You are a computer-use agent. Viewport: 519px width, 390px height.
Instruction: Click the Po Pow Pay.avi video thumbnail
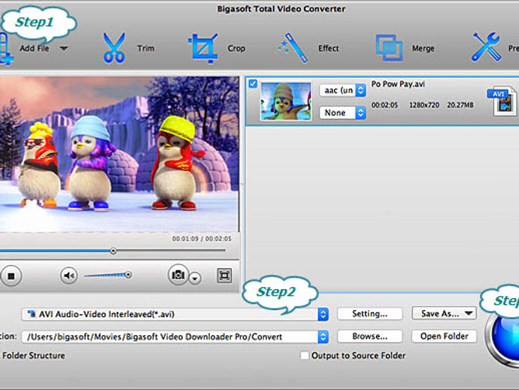tap(286, 101)
